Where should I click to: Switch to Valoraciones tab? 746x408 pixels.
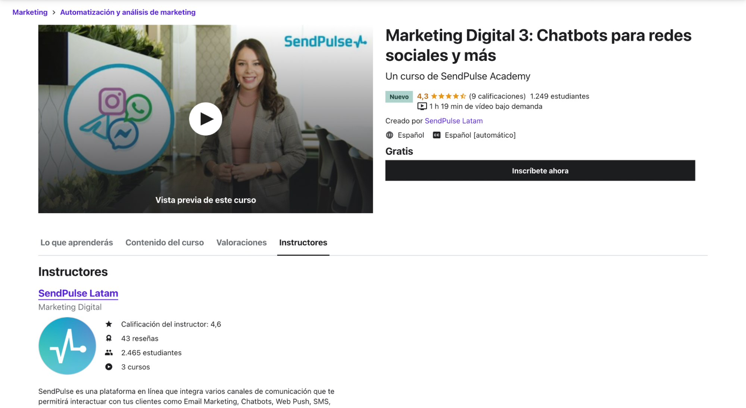[x=241, y=243]
